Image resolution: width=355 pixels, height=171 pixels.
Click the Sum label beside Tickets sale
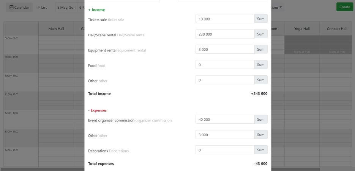click(261, 19)
